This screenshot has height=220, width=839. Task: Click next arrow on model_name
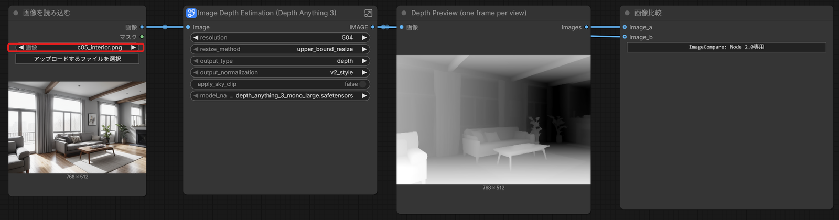[364, 96]
